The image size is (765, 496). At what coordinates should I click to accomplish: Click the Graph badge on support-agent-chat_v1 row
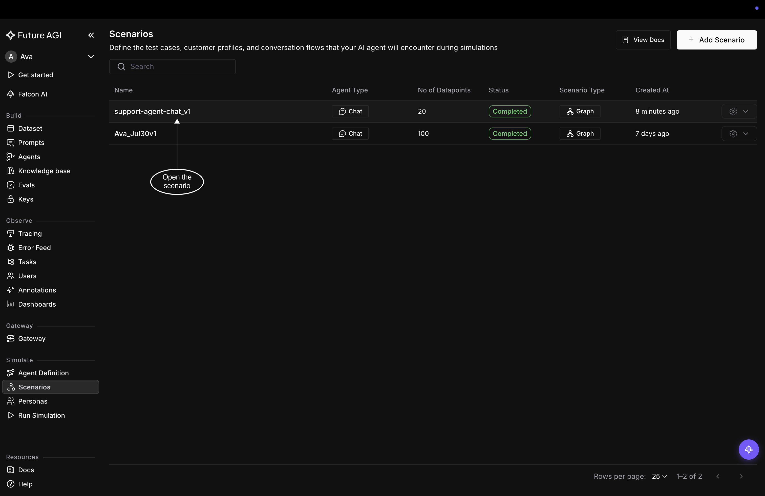(580, 111)
